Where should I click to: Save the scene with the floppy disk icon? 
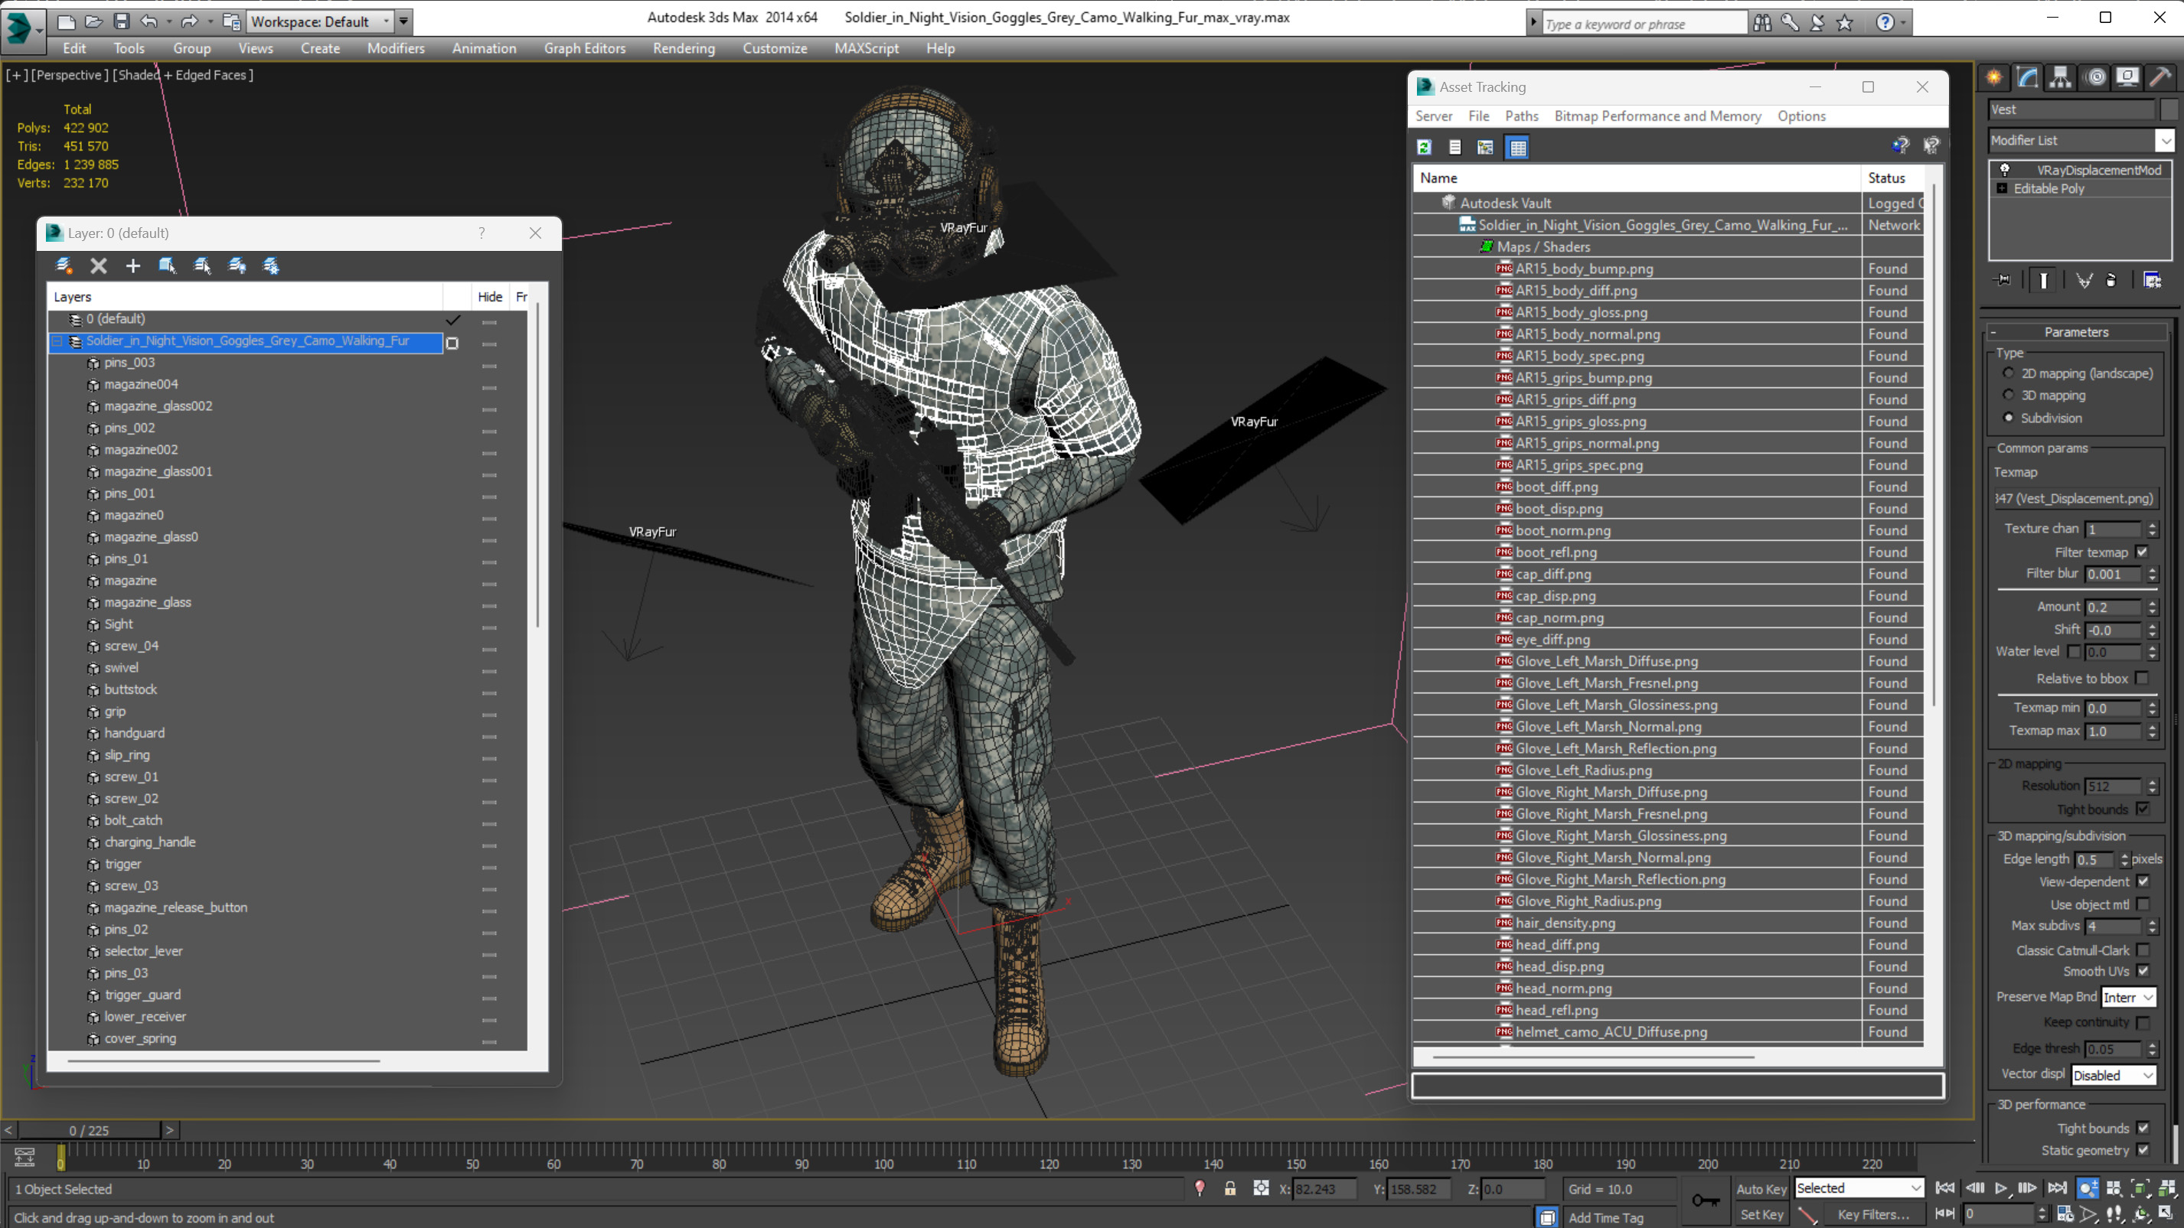point(121,21)
